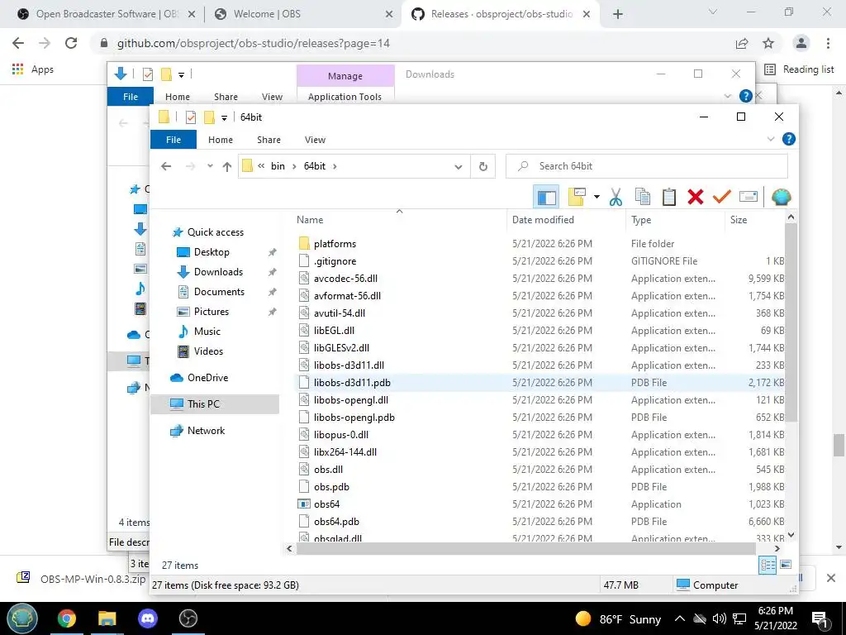Click the Classic Shell settings icon
846x635 pixels.
781,197
